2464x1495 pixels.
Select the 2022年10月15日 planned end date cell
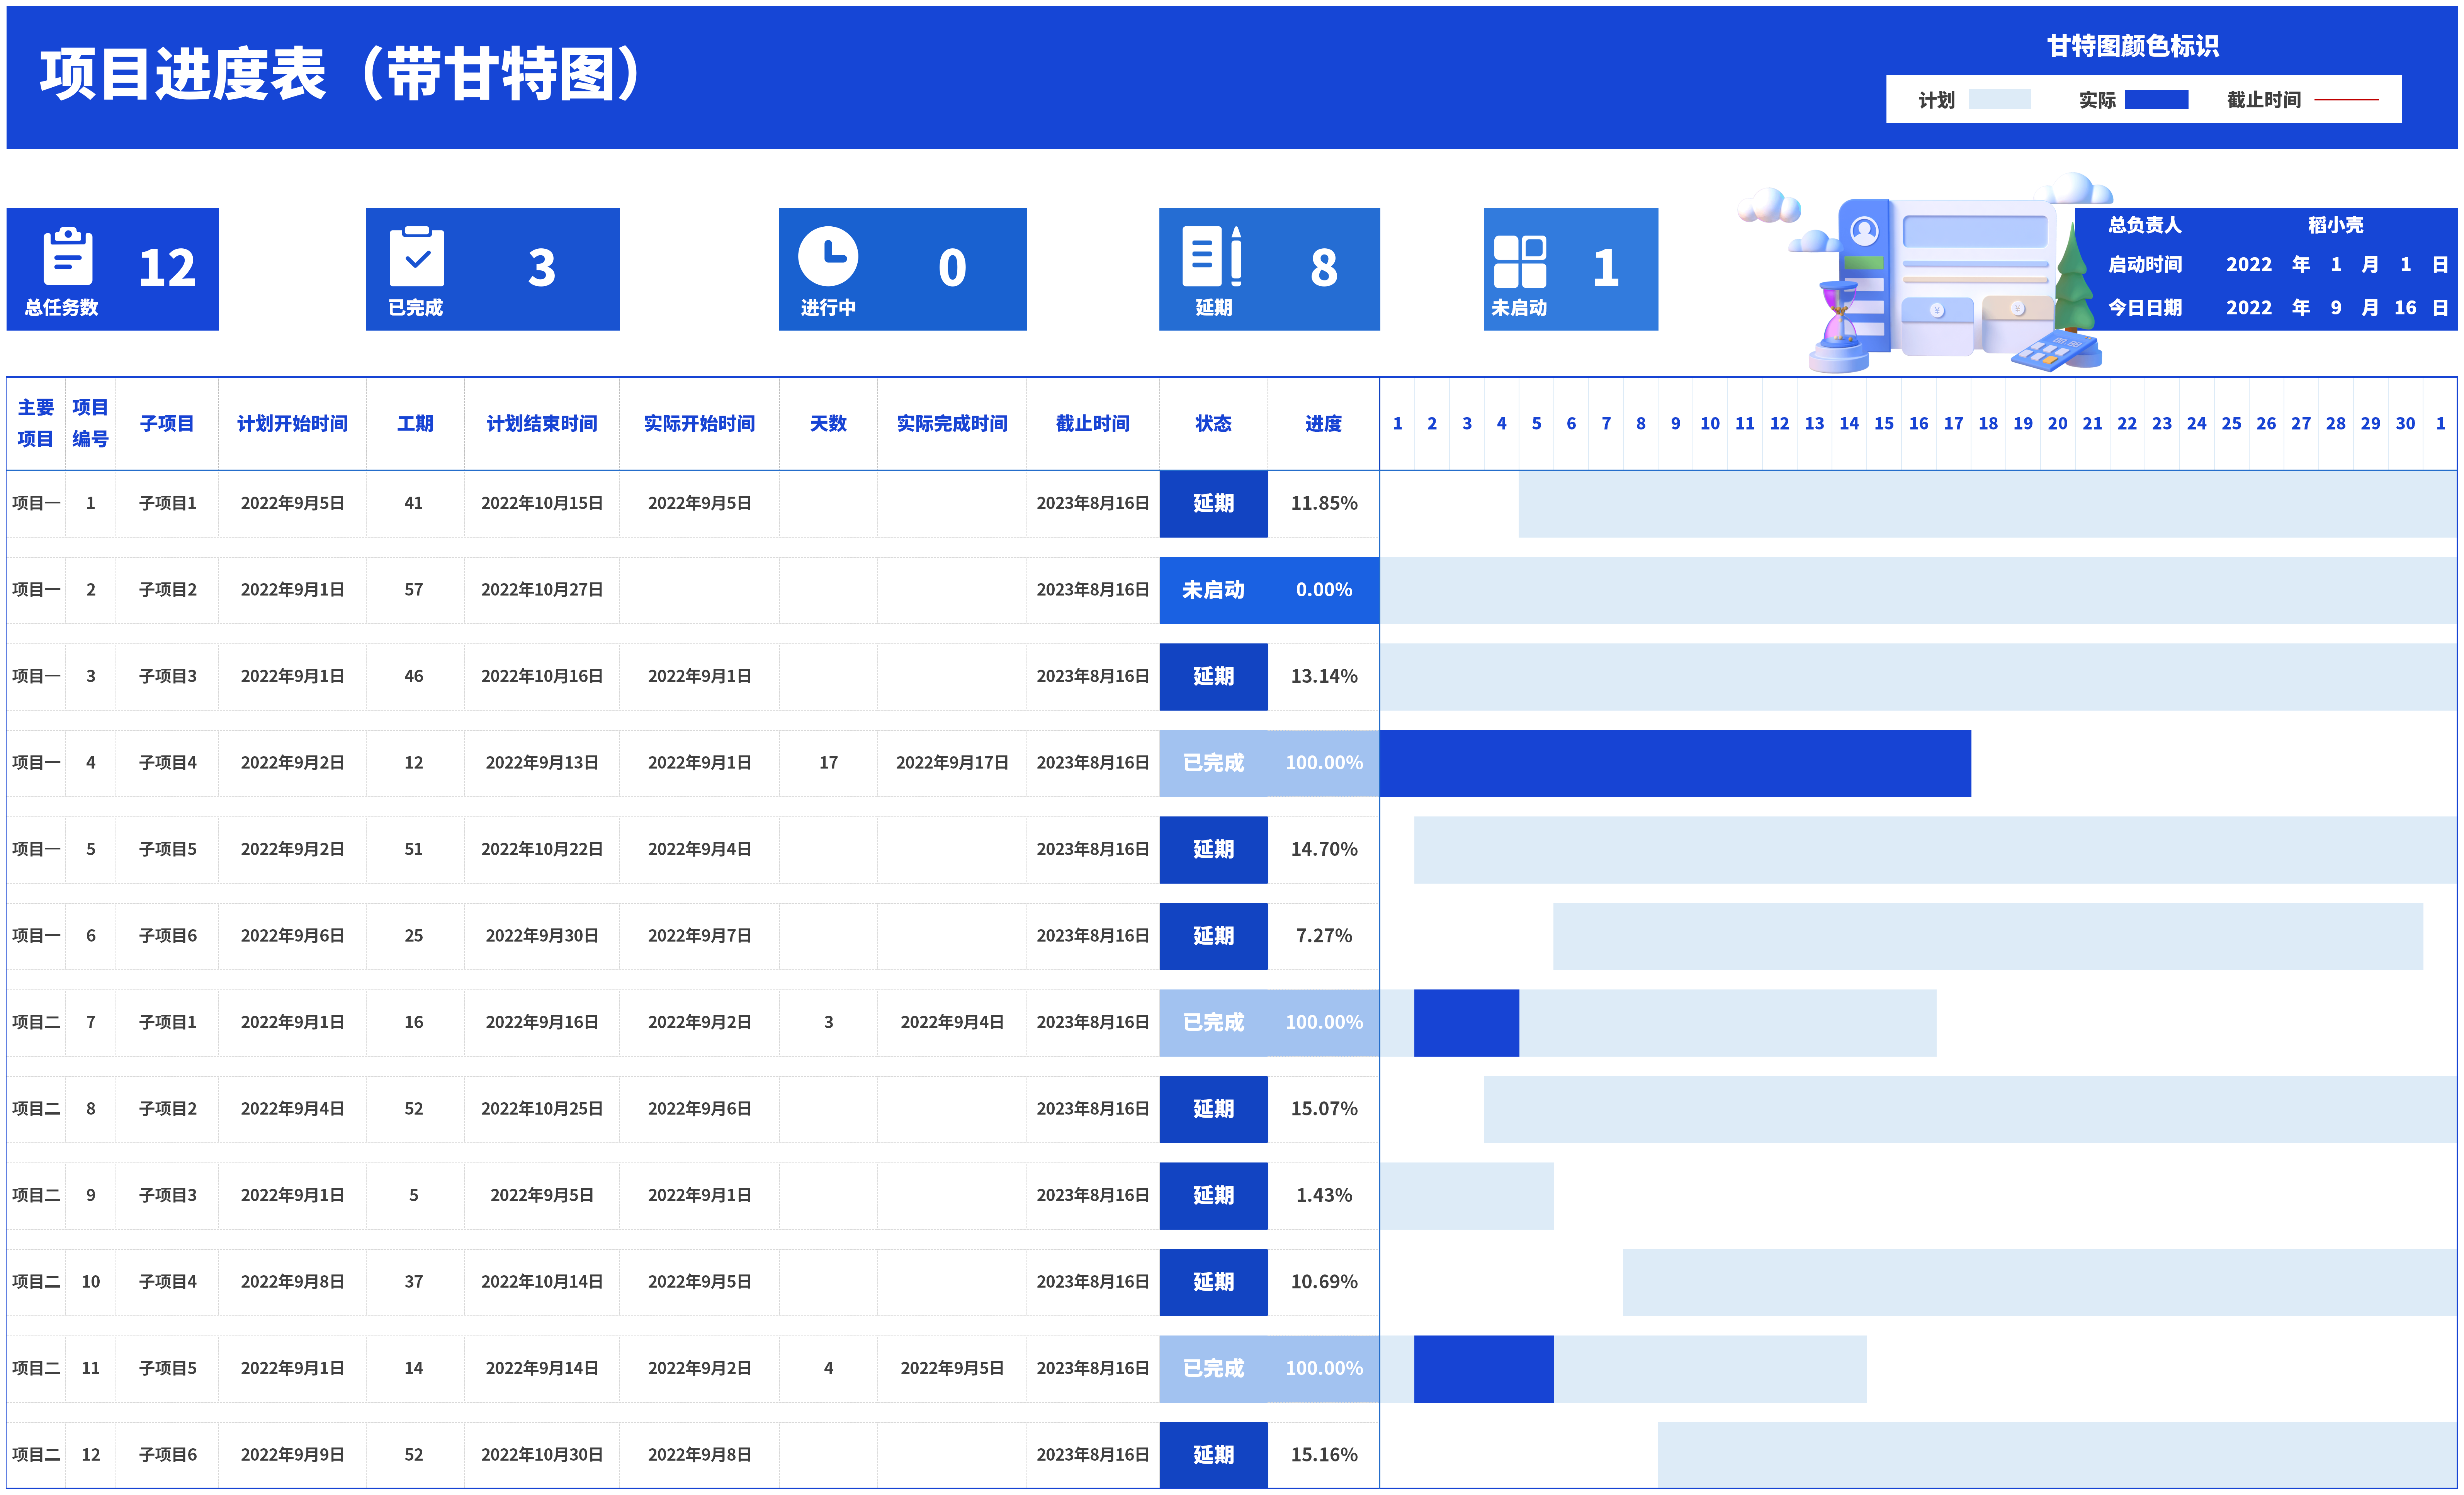click(x=542, y=503)
